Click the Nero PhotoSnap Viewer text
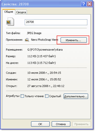Image resolution: width=95 pixels, height=131 pixels. pos(45,40)
